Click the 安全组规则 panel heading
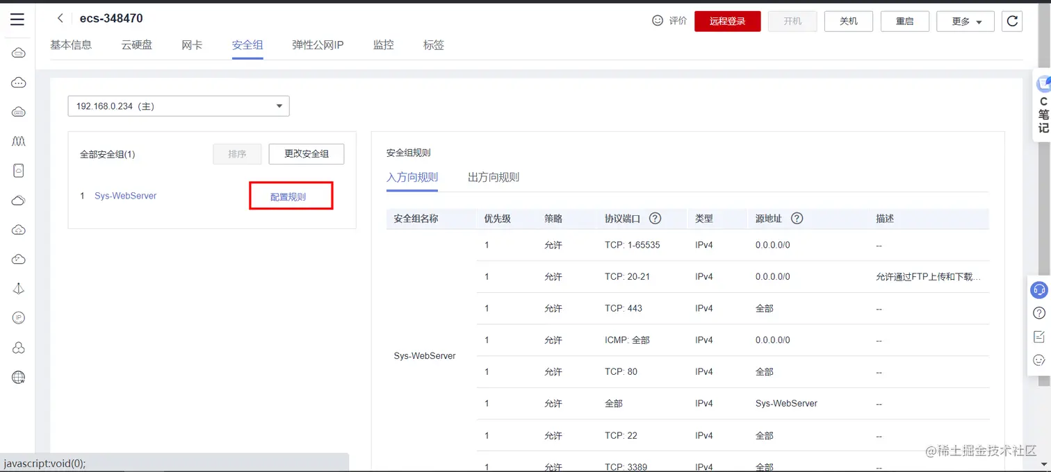The width and height of the screenshot is (1051, 472). [x=409, y=153]
